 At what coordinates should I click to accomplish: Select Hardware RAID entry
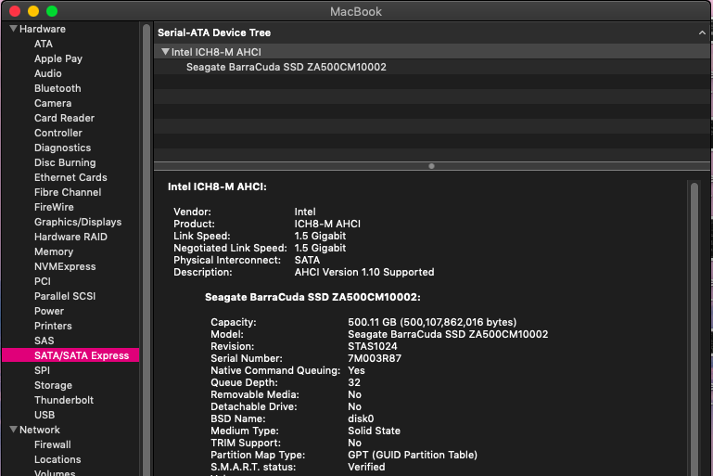pos(70,237)
